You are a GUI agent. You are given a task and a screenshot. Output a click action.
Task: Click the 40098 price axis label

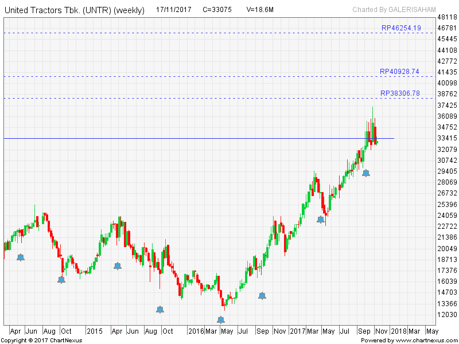447,83
